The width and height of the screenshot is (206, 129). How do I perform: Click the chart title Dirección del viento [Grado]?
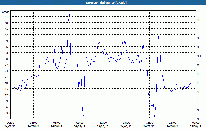click(106, 3)
